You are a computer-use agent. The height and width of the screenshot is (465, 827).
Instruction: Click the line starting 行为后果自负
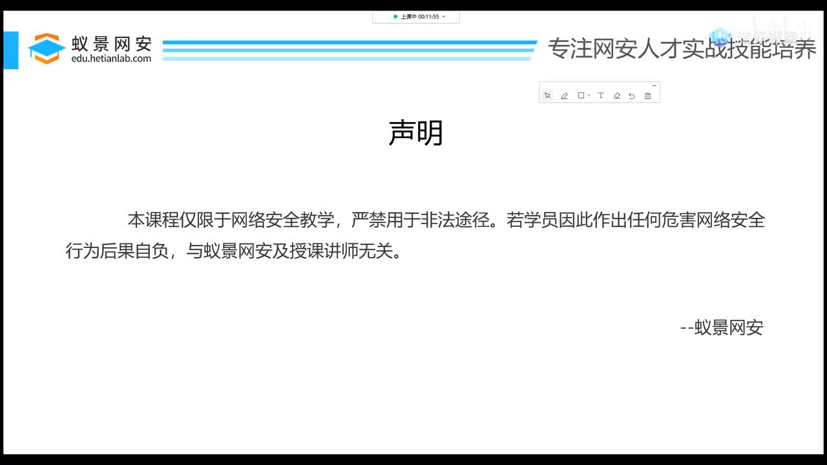(234, 251)
